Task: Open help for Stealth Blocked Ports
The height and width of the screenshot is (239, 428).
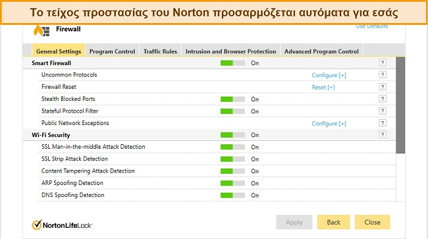Action: click(x=383, y=99)
